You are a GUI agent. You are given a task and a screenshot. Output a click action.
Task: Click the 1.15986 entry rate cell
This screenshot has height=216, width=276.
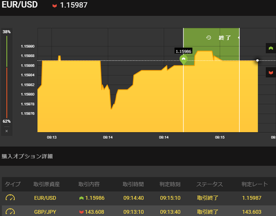pos(95,198)
